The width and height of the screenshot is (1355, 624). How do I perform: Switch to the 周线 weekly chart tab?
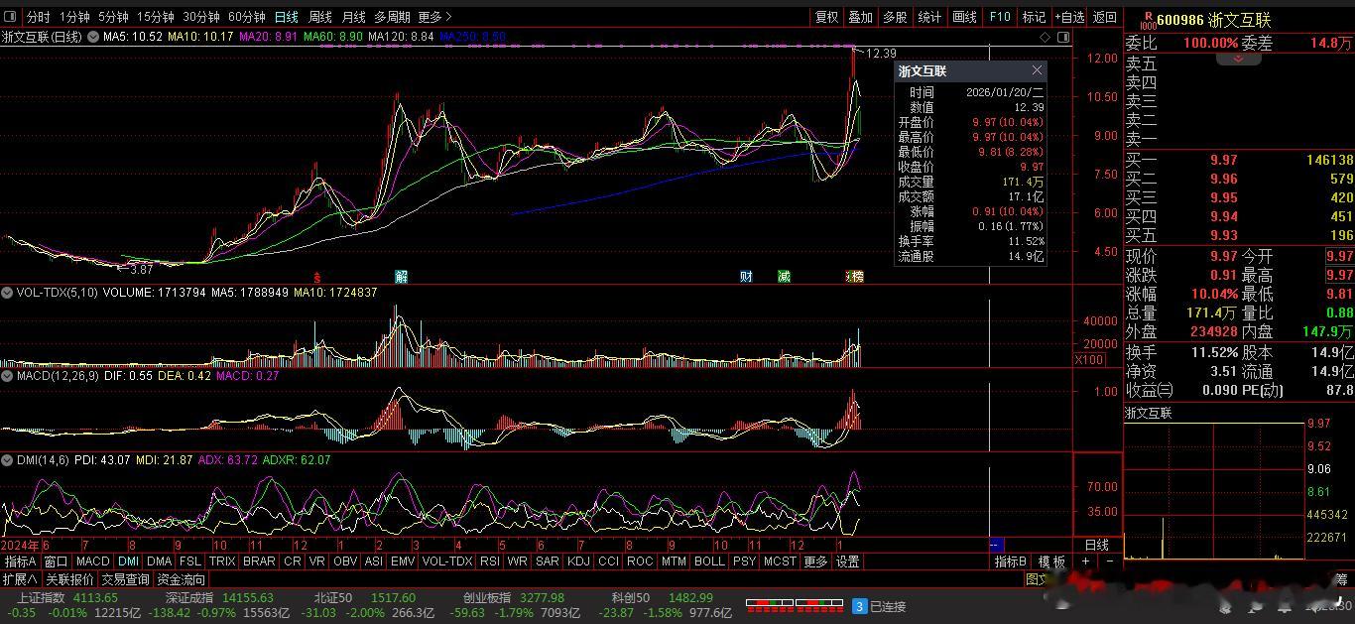(319, 17)
